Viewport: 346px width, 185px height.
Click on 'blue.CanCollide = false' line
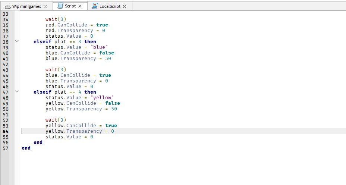80,53
